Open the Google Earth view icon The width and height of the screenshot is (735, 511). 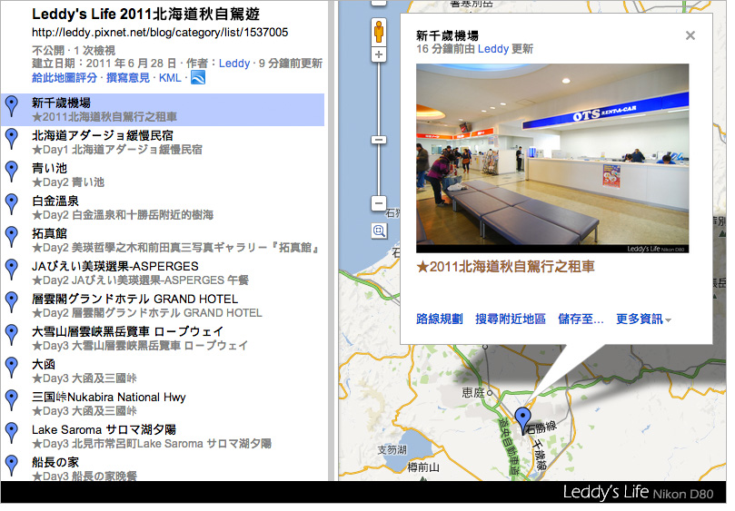tap(200, 78)
